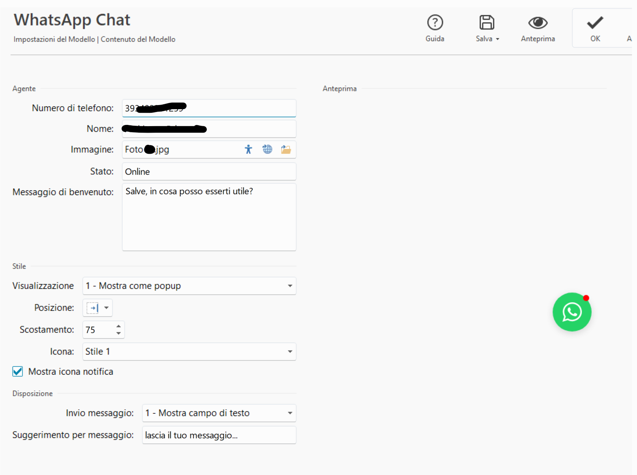Decrease the Scostamento value with down arrow
Screen dimensions: 637x475
(118, 333)
